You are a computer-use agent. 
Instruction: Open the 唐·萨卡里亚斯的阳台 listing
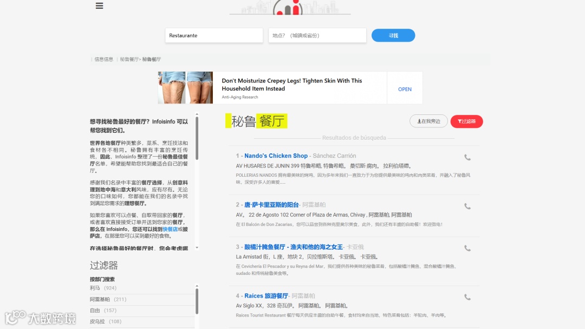coord(271,205)
